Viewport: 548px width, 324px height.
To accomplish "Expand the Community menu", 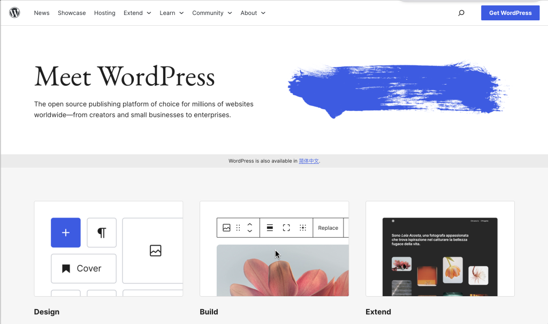I will pos(212,13).
